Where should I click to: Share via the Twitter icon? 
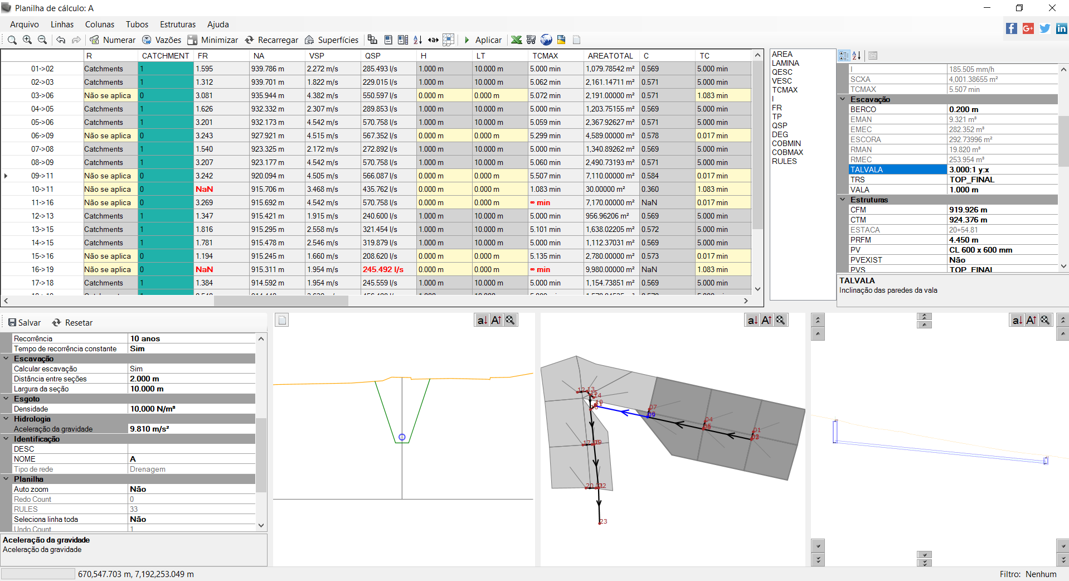pos(1044,28)
